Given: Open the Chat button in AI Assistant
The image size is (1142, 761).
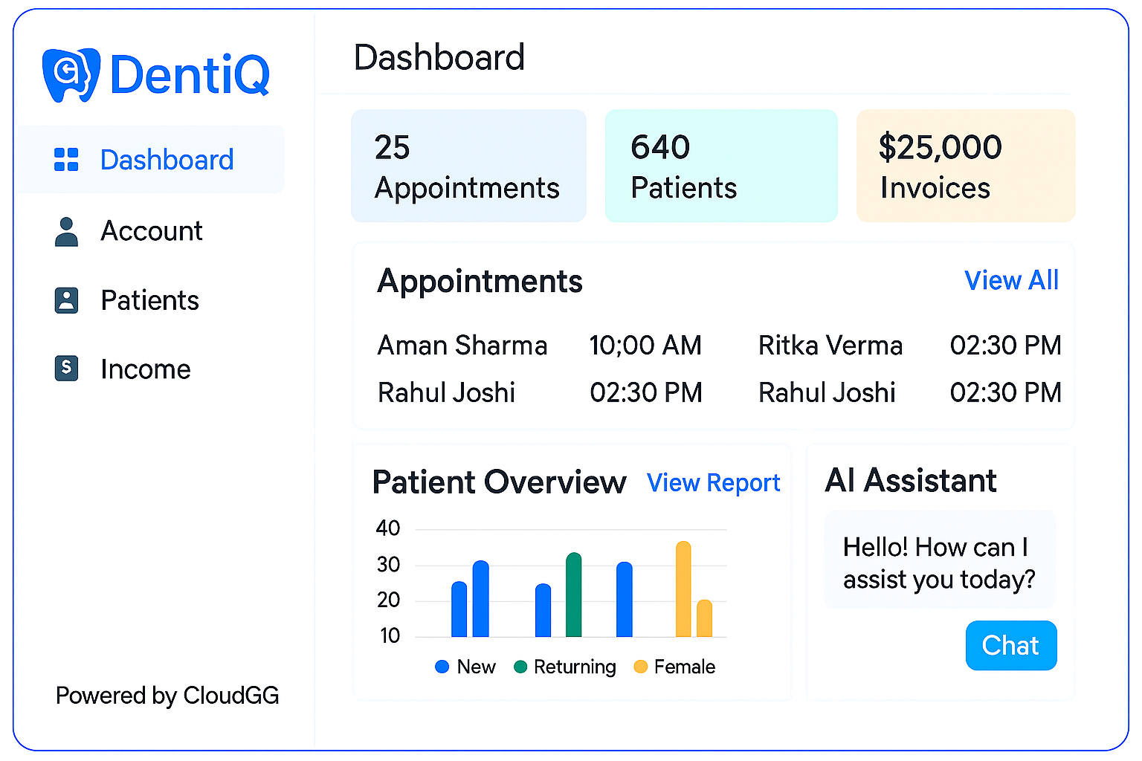Looking at the screenshot, I should [1010, 645].
